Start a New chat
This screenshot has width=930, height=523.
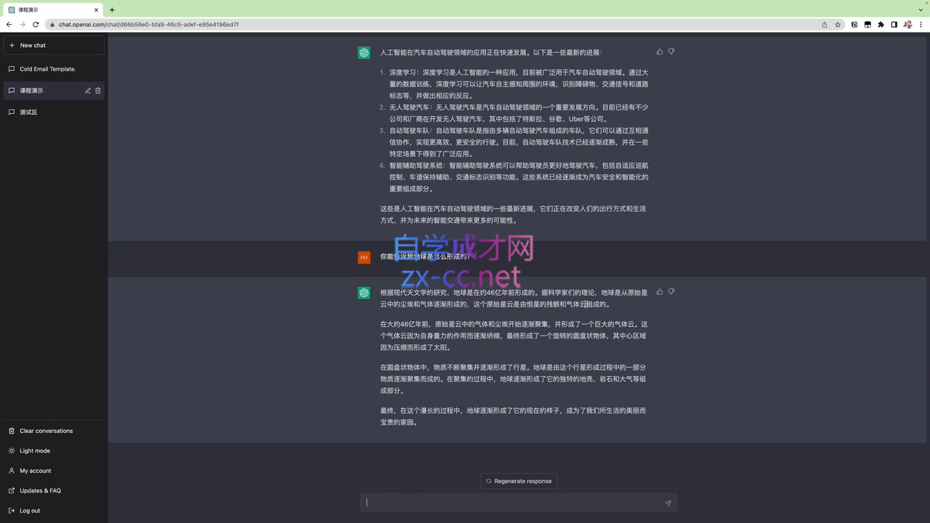(54, 45)
